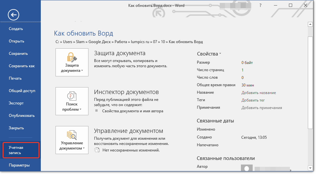
Task: Click the Защита документа heading
Action: pyautogui.click(x=120, y=53)
